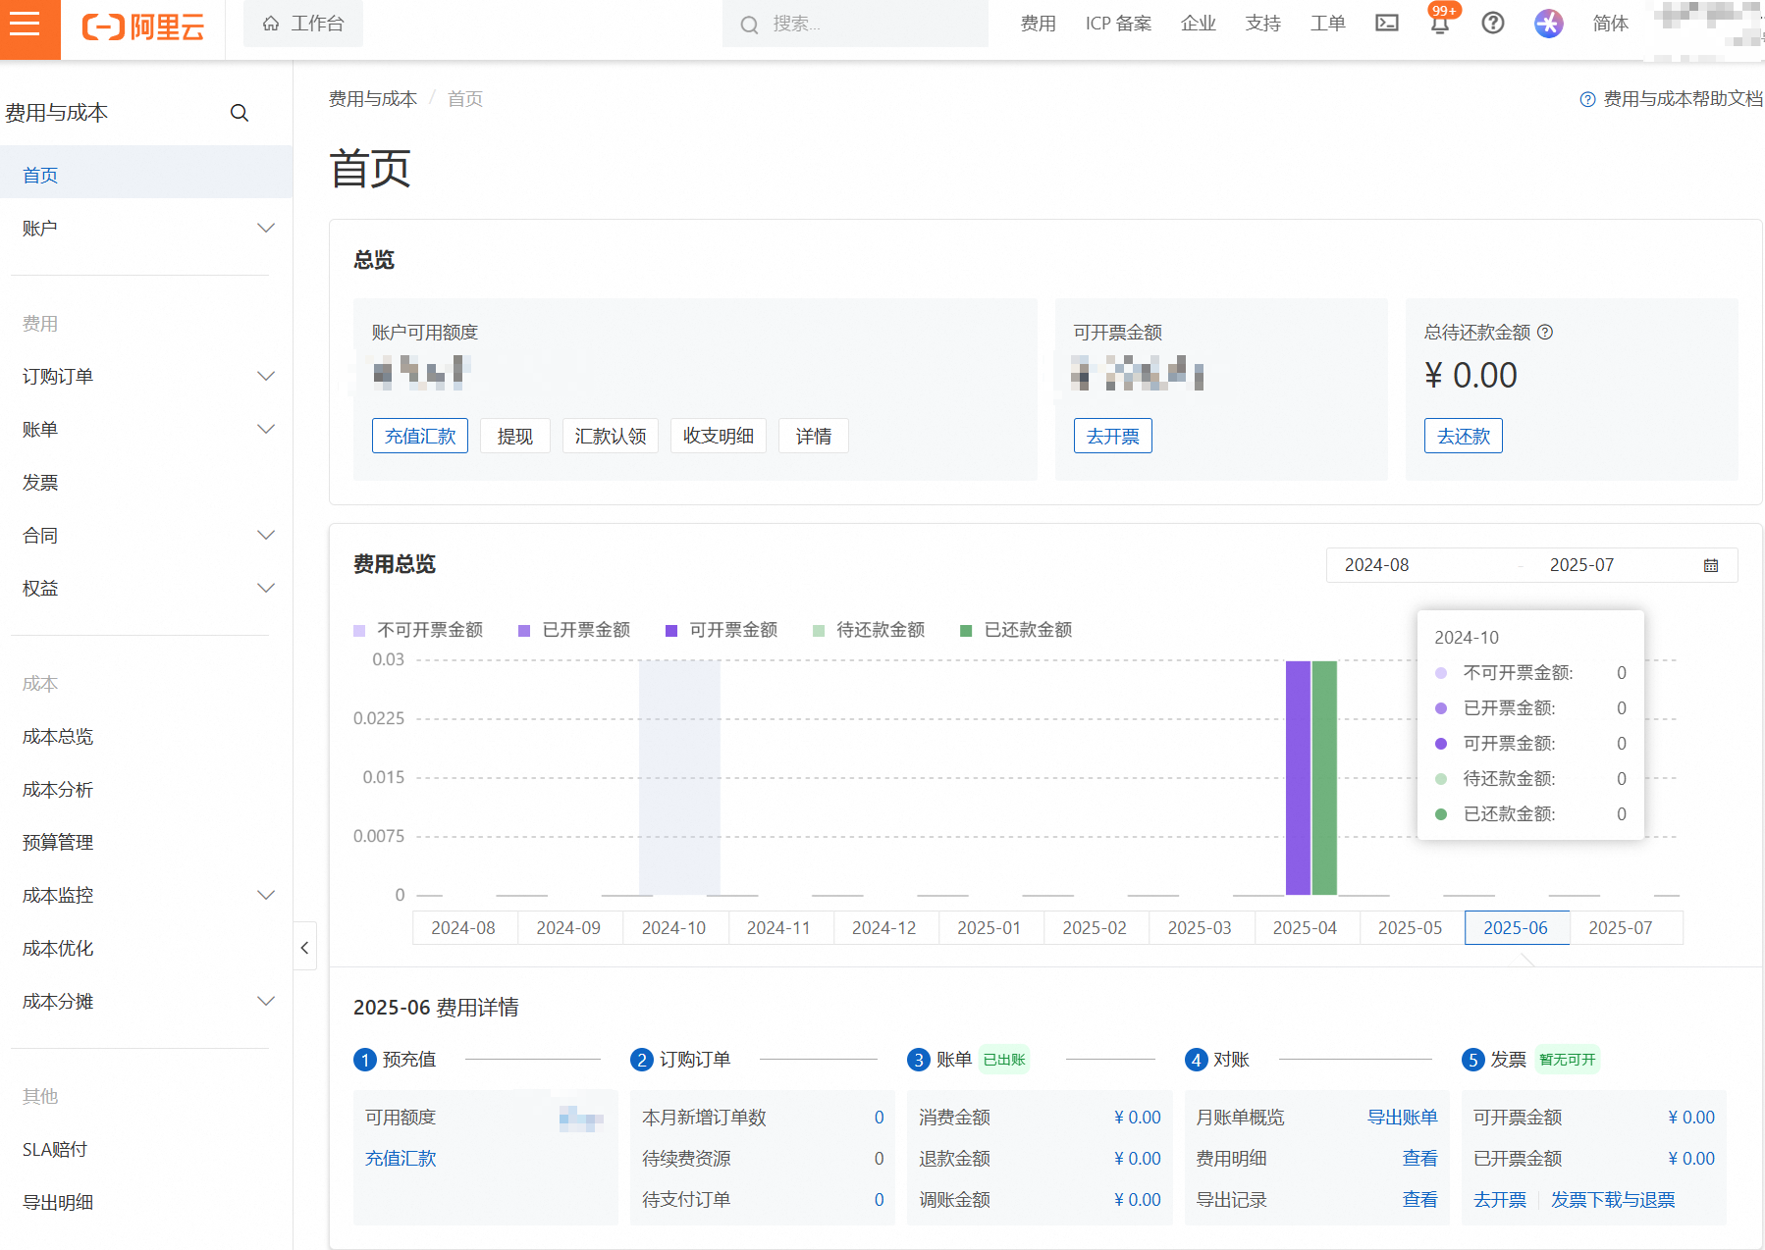The image size is (1765, 1250).
Task: Toggle the 已开票金额 legend swatch
Action: (524, 630)
